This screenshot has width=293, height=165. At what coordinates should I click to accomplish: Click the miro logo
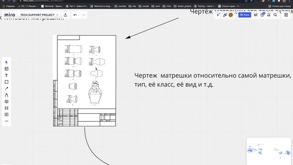click(x=10, y=15)
